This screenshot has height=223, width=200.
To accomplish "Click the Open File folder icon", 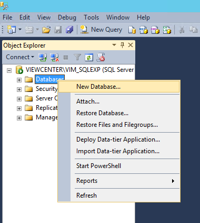I will (46, 30).
